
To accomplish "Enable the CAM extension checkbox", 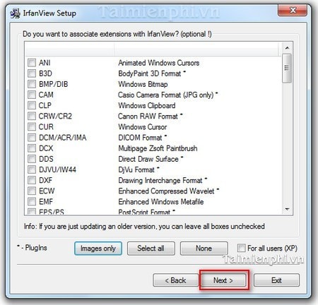I will click(x=32, y=95).
